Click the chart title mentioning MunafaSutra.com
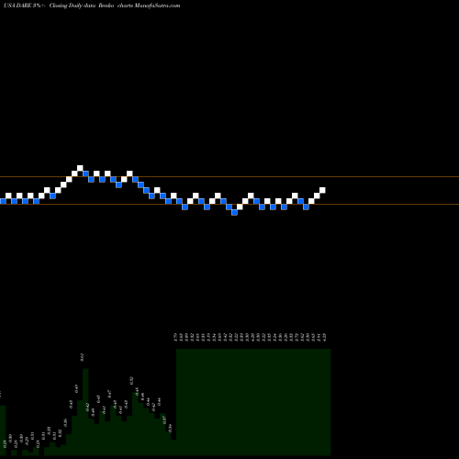 [x=92, y=6]
